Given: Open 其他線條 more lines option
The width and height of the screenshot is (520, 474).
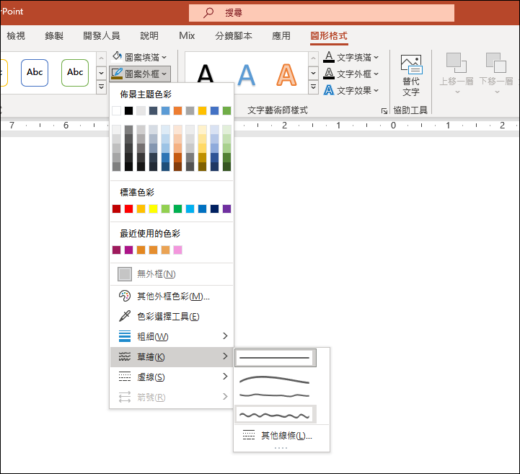Looking at the screenshot, I should (281, 436).
